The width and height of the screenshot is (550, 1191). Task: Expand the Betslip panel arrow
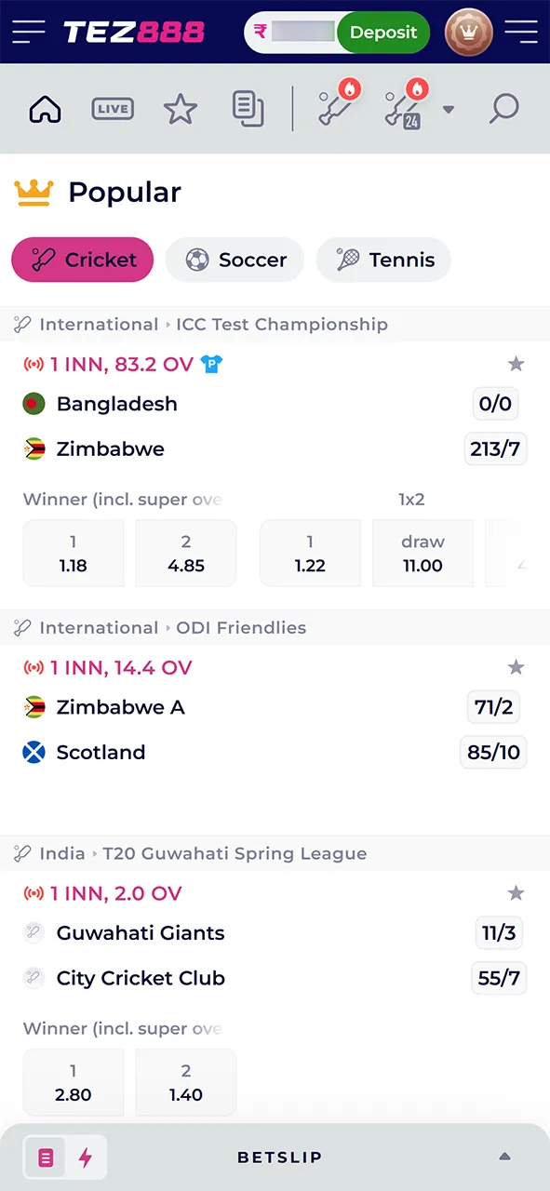504,1157
